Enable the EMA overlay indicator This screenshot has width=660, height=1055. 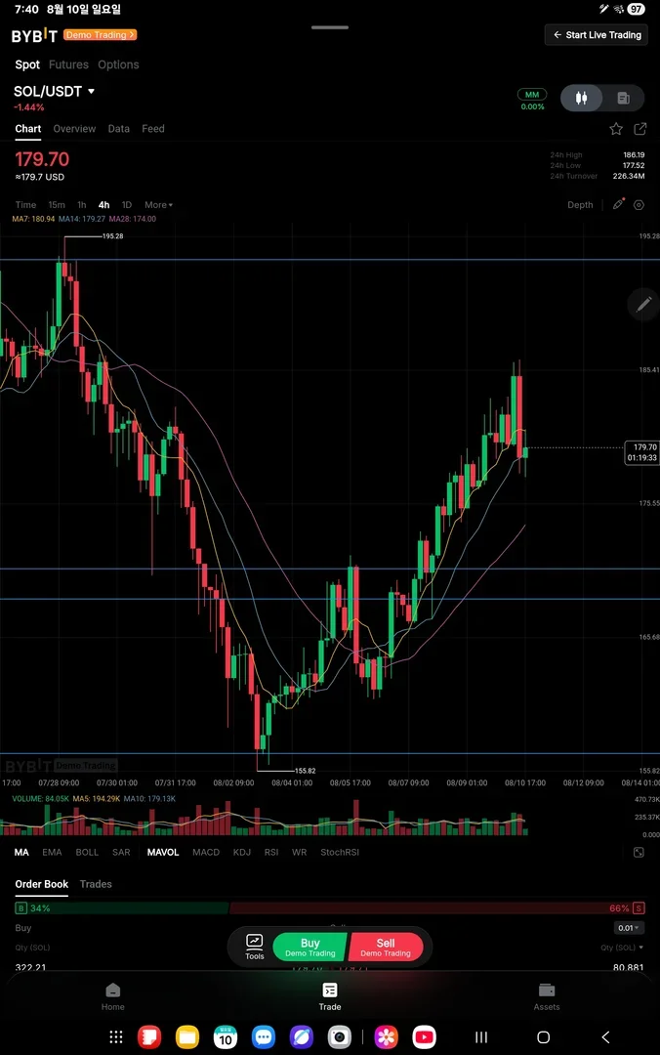pyautogui.click(x=52, y=852)
